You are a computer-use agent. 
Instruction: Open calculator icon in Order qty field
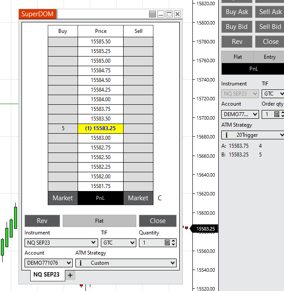tap(277, 114)
